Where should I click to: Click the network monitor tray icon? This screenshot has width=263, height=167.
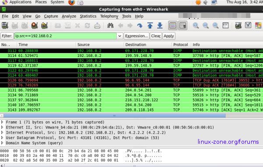[214, 2]
